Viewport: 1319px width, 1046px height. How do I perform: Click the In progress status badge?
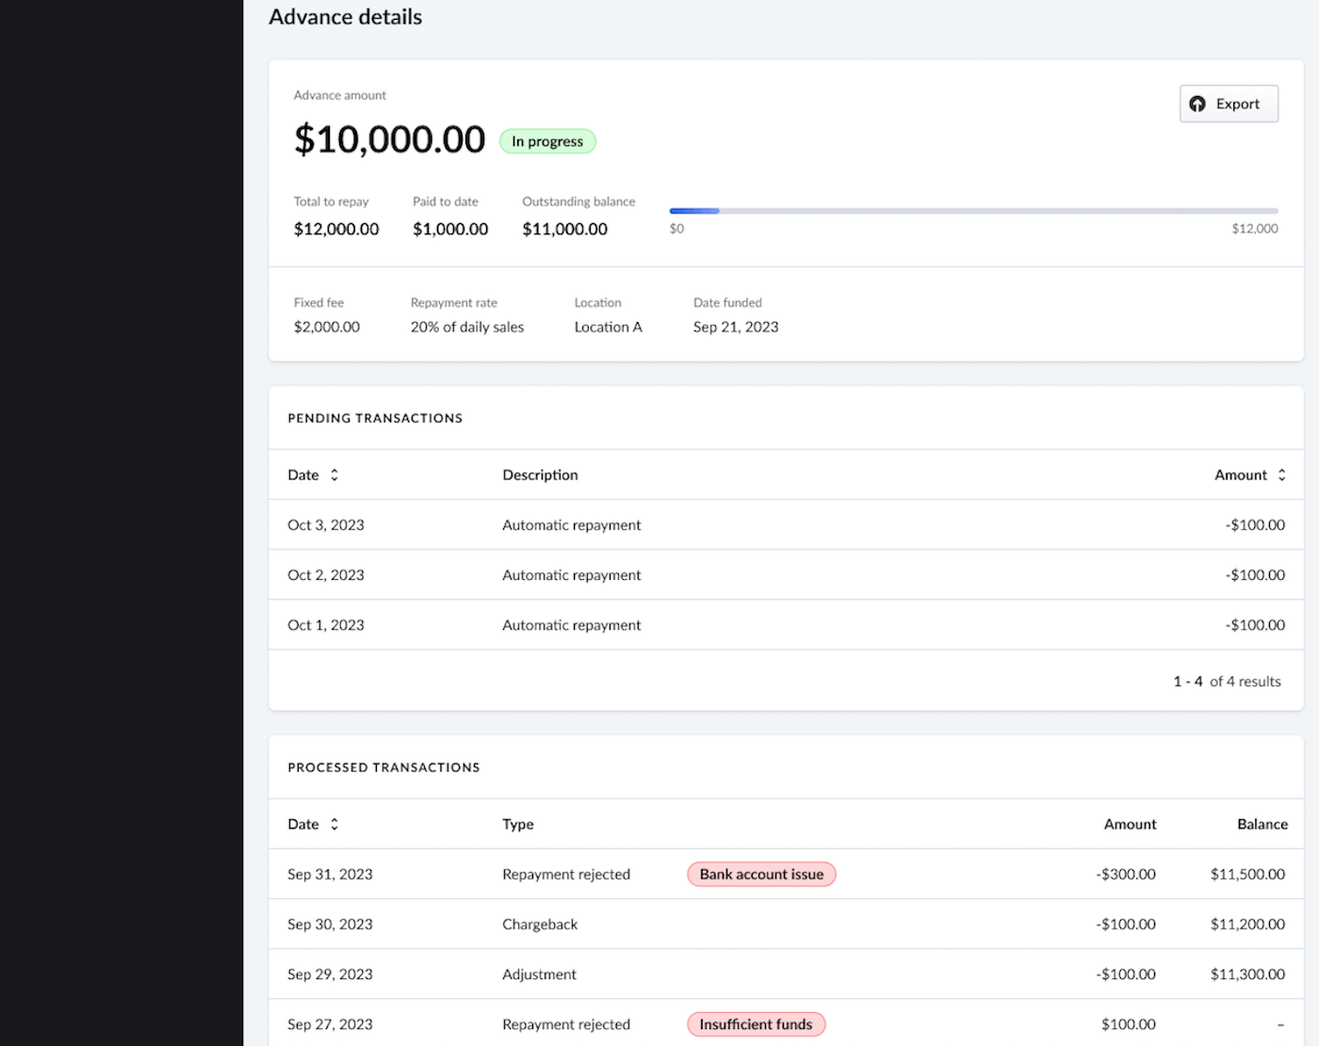547,141
